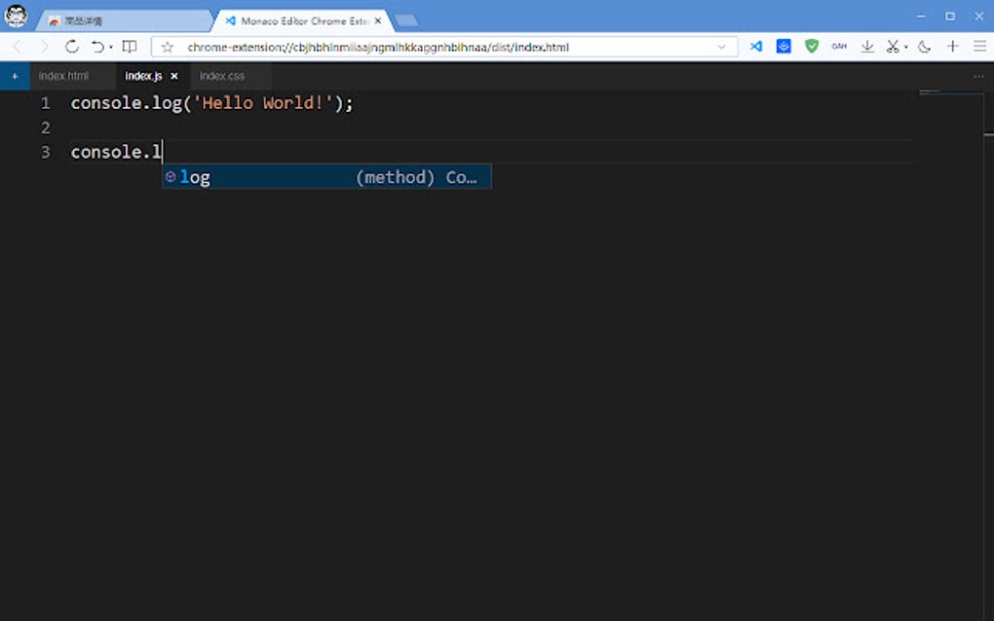994x621 pixels.
Task: Enable night mode with the moon icon
Action: (923, 46)
